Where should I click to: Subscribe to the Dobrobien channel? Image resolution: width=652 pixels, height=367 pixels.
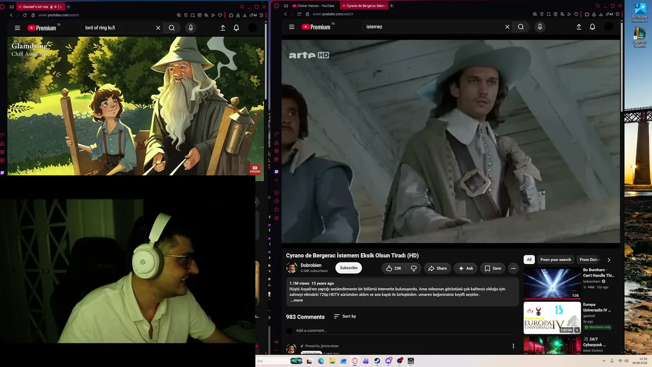click(349, 268)
